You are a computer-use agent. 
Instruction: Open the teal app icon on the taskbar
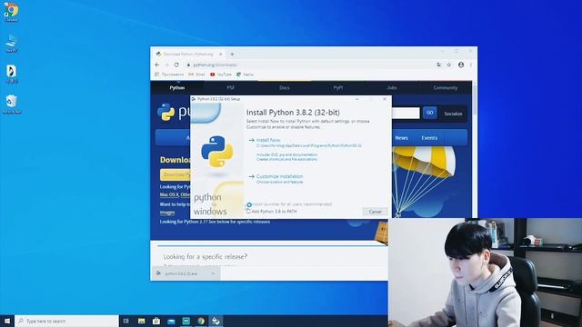186,321
